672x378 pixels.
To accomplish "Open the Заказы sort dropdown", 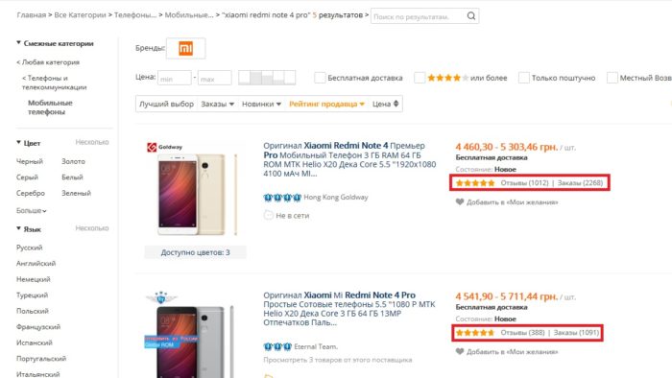I will tap(217, 104).
